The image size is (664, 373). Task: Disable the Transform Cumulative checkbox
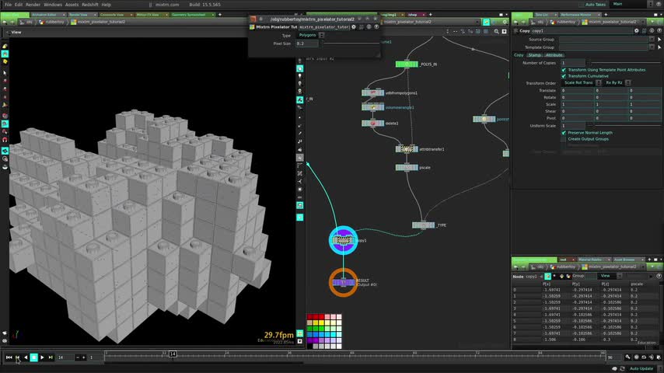pyautogui.click(x=564, y=76)
